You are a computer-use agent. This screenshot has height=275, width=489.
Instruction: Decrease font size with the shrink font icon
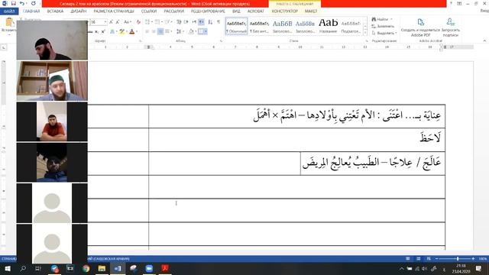click(118, 22)
